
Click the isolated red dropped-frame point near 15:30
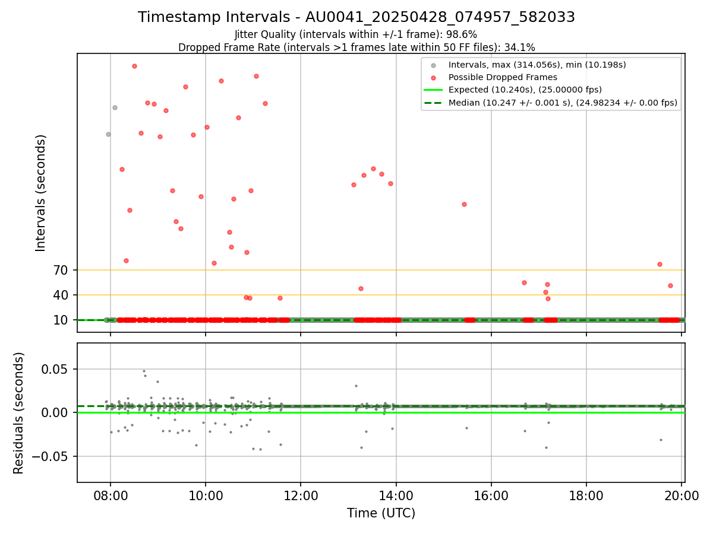(464, 204)
